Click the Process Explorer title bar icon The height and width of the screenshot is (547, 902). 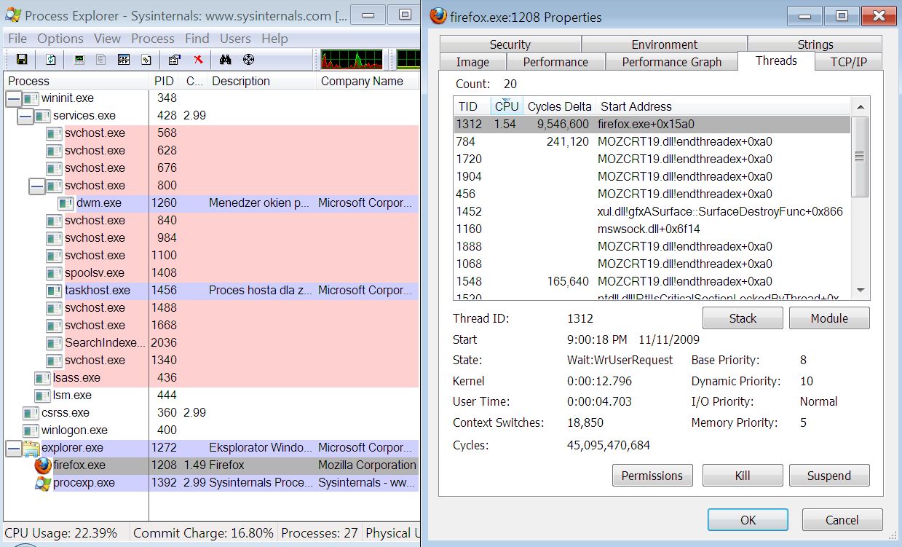coord(12,15)
